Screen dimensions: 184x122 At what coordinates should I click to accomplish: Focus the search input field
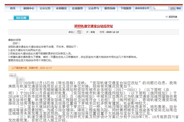160,8
